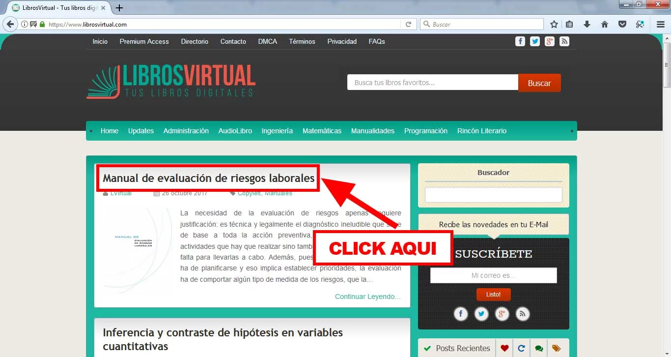Open the Firefox hamburger menu
Screen dimensions: 671x357
click(x=661, y=24)
